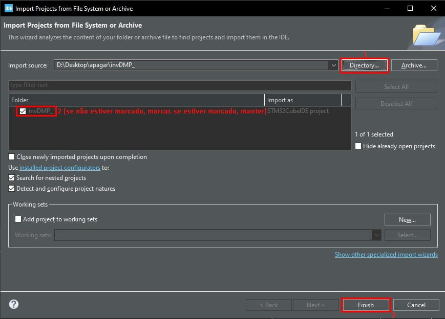The image size is (445, 319).
Task: Check the invDMP_ folder checkbox
Action: (x=23, y=111)
